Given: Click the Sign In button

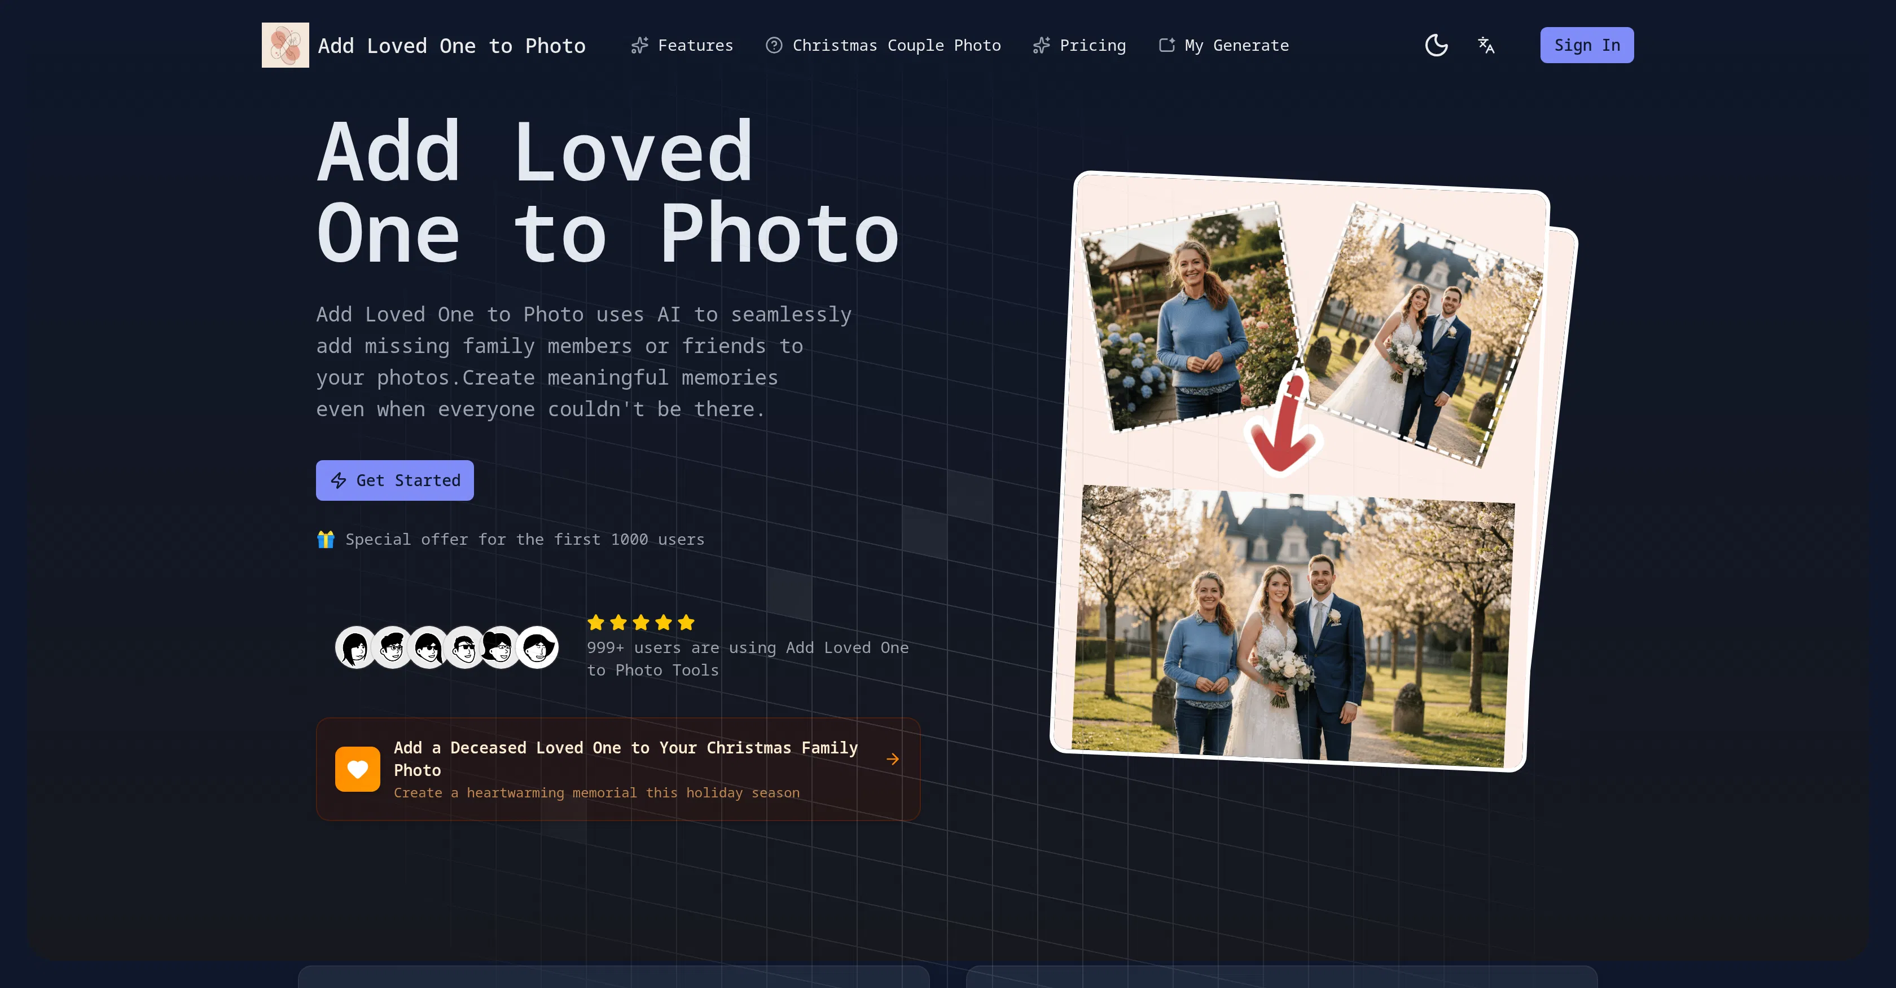Looking at the screenshot, I should pyautogui.click(x=1586, y=45).
